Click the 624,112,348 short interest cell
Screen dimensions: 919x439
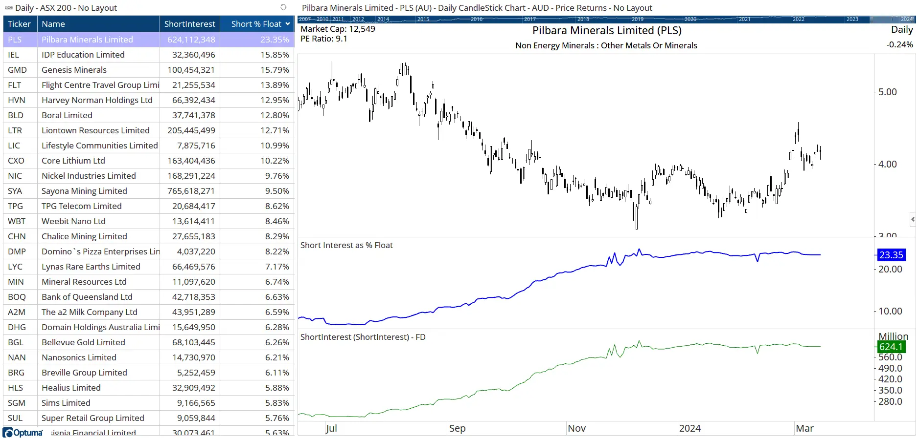pyautogui.click(x=190, y=40)
